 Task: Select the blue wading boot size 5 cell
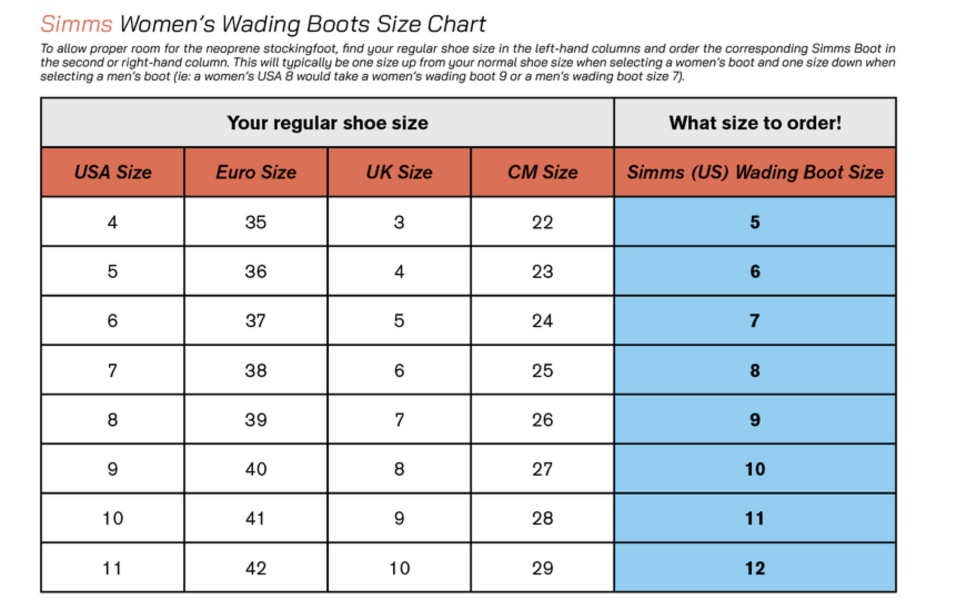pyautogui.click(x=755, y=222)
